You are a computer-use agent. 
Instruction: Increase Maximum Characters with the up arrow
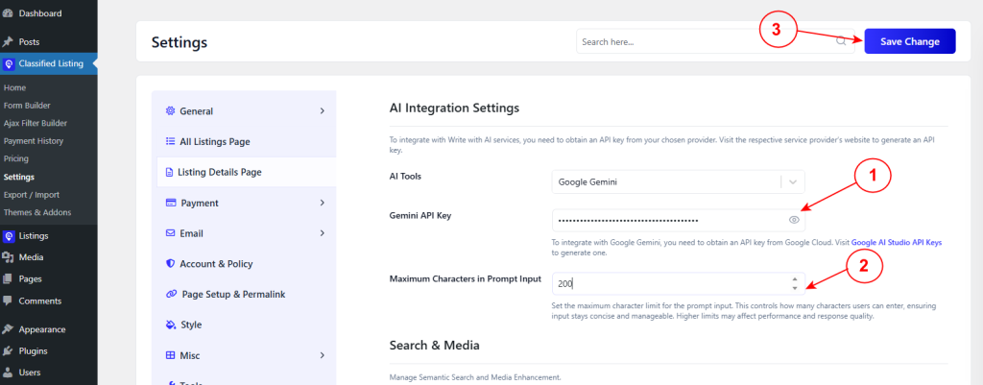click(795, 279)
